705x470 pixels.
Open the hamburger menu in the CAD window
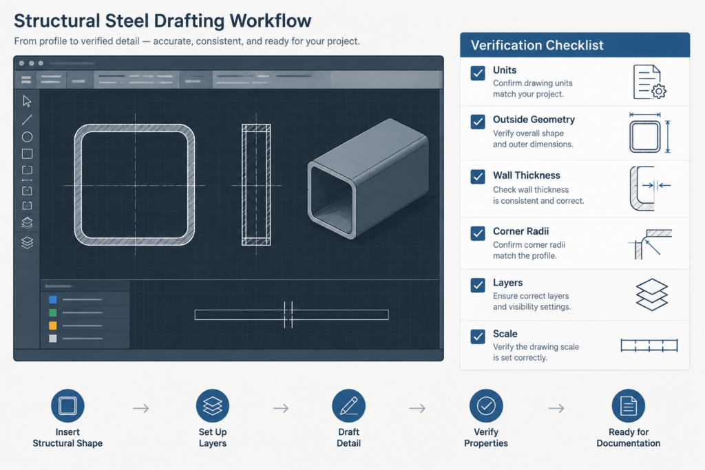pos(26,80)
